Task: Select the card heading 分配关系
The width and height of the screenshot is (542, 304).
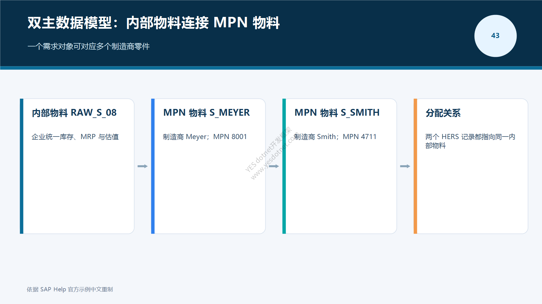Action: pyautogui.click(x=443, y=113)
